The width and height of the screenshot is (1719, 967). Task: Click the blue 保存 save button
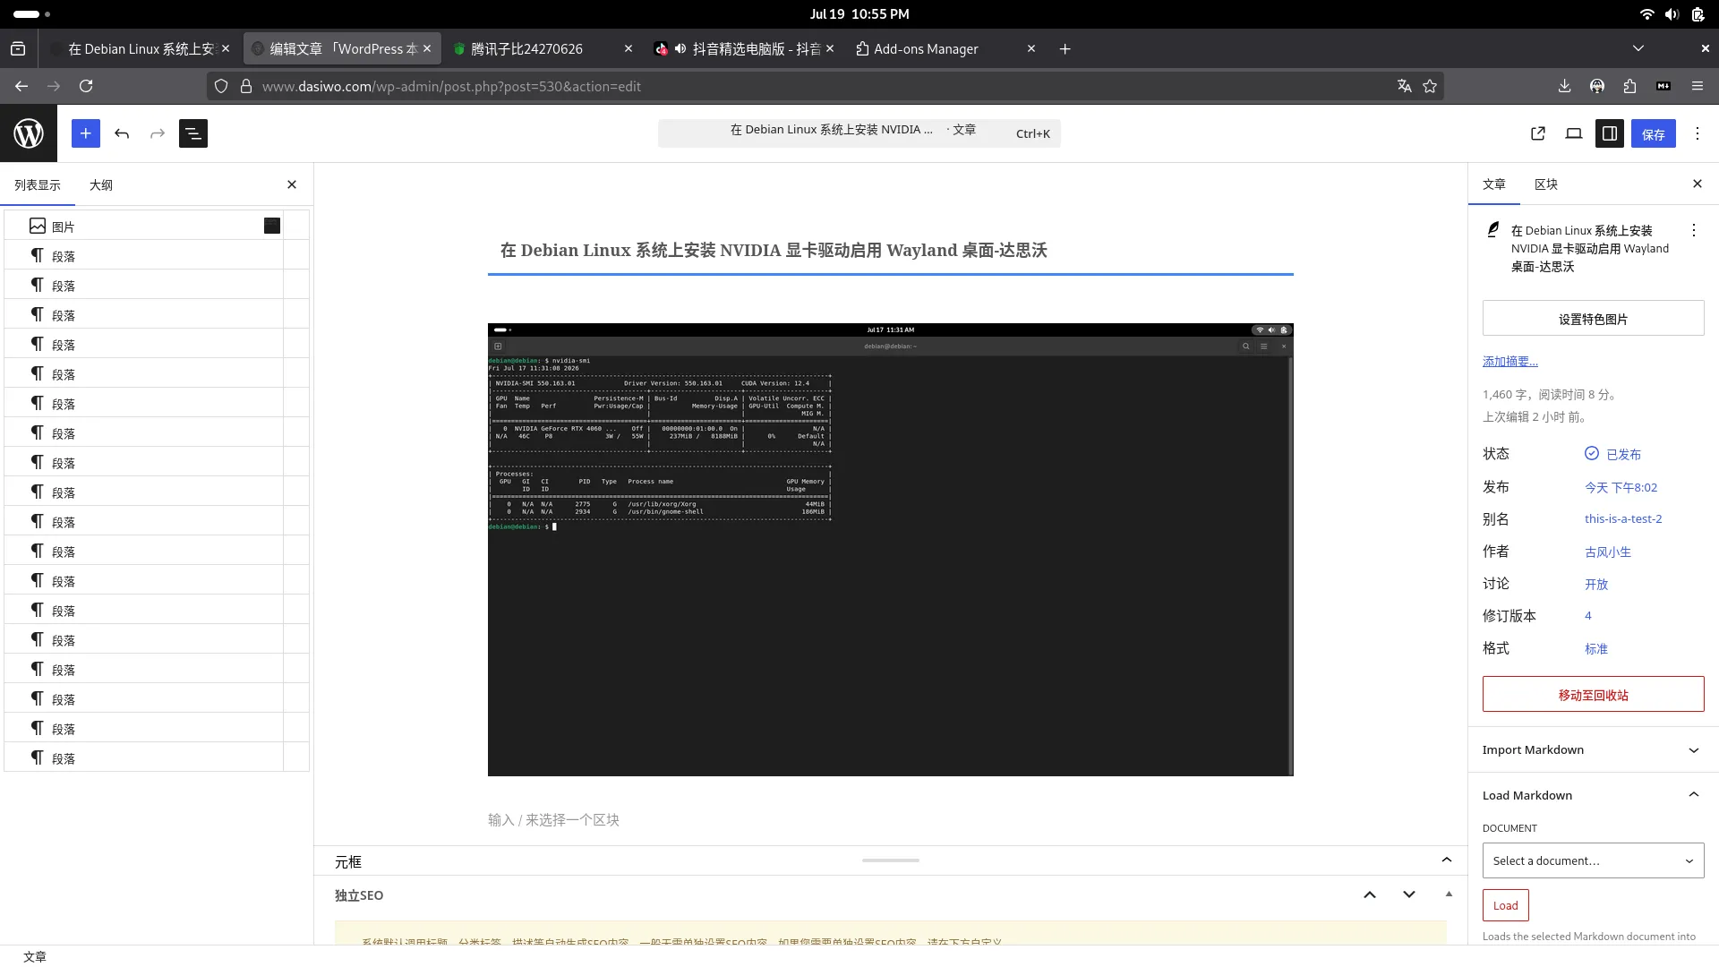pos(1654,133)
